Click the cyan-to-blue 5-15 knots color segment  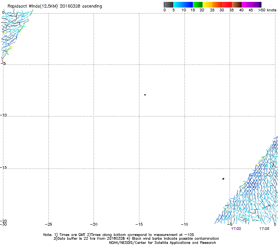pos(183,5)
